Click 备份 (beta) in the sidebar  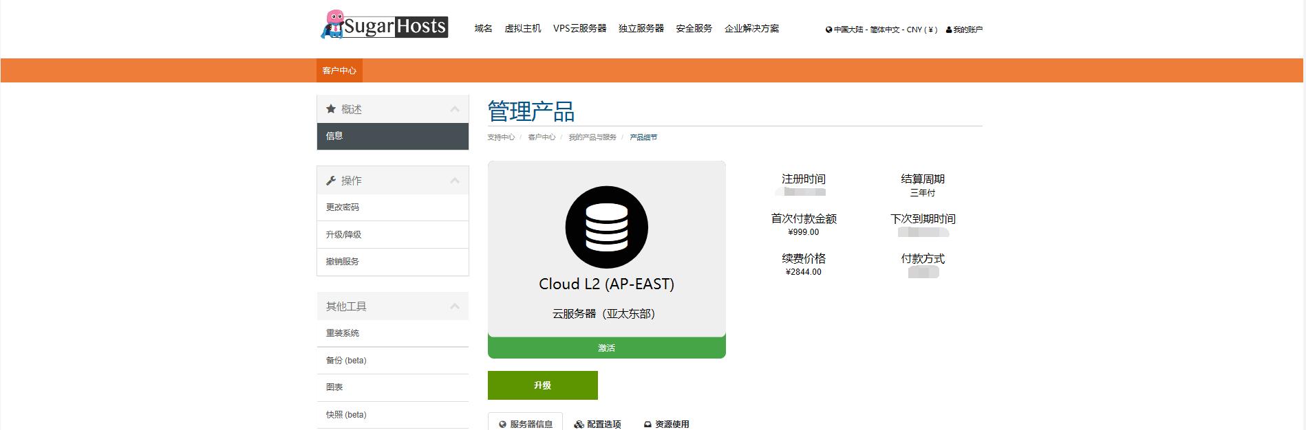(x=393, y=360)
